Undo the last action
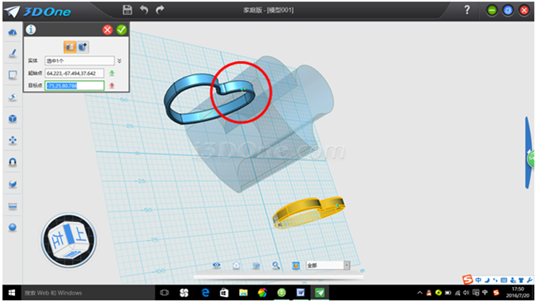Image resolution: width=536 pixels, height=302 pixels. pyautogui.click(x=144, y=10)
